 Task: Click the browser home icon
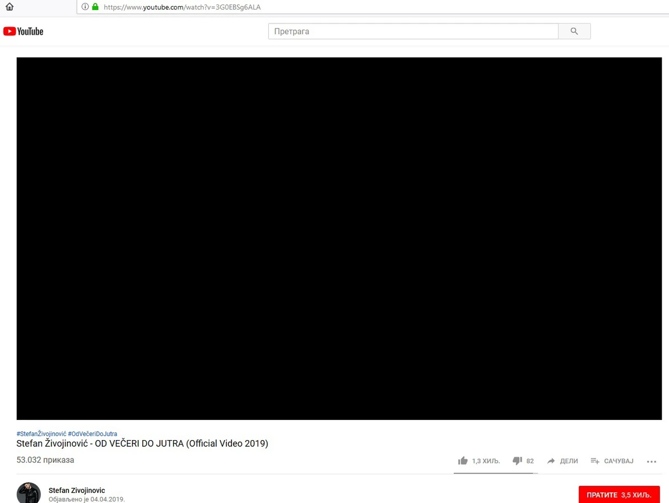pyautogui.click(x=9, y=7)
